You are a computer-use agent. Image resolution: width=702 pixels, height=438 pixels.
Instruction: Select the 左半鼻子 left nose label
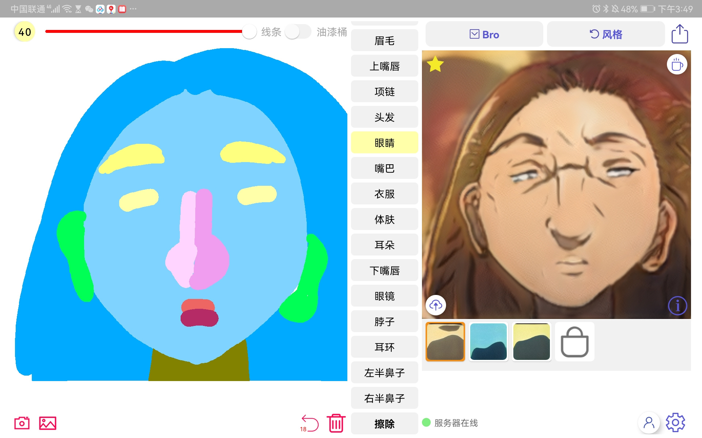click(x=385, y=373)
